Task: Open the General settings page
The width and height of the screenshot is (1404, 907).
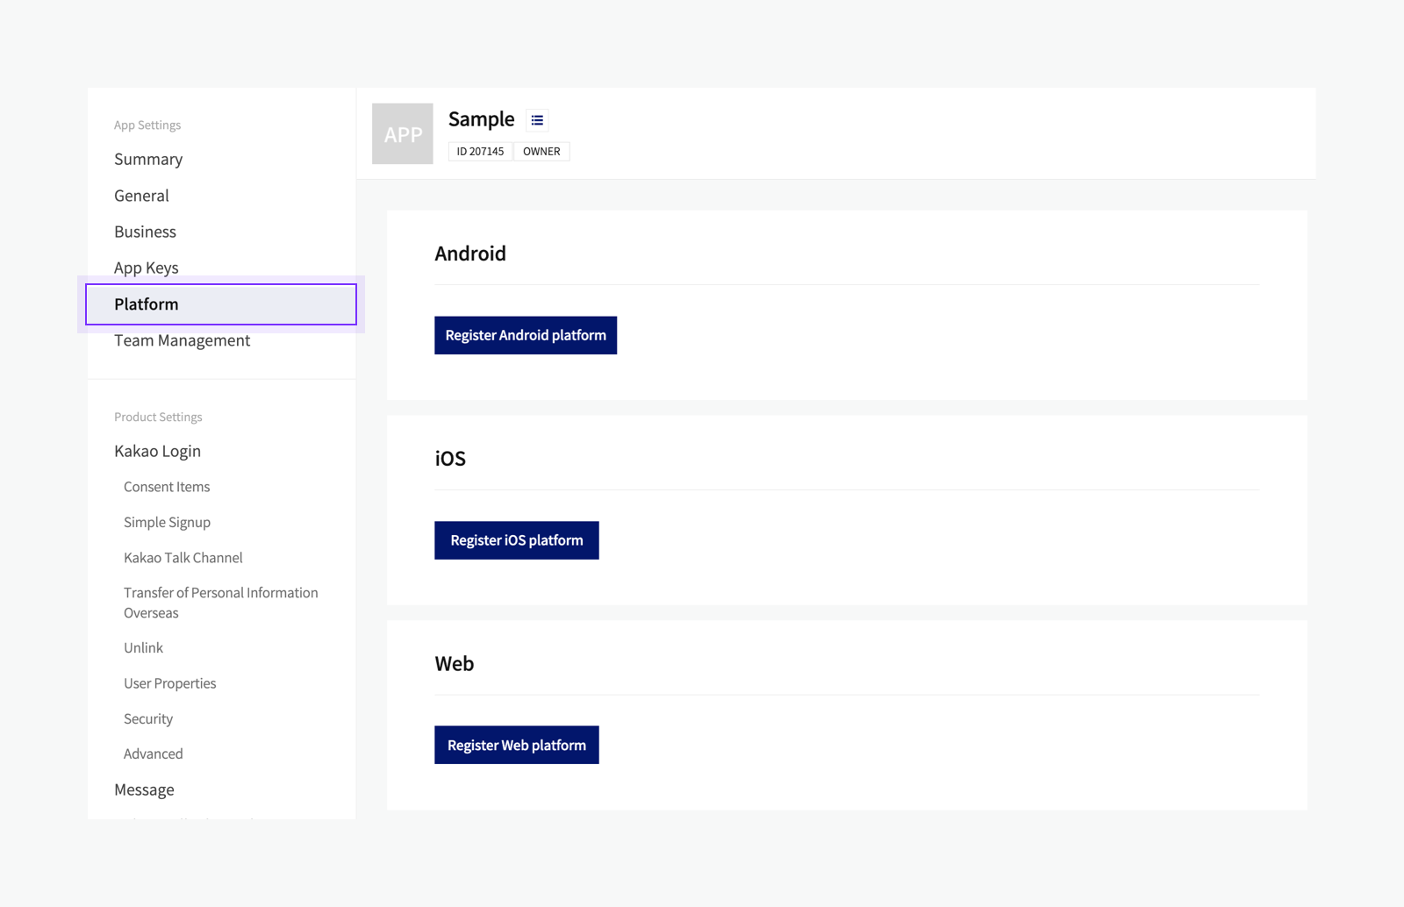Action: [x=141, y=196]
